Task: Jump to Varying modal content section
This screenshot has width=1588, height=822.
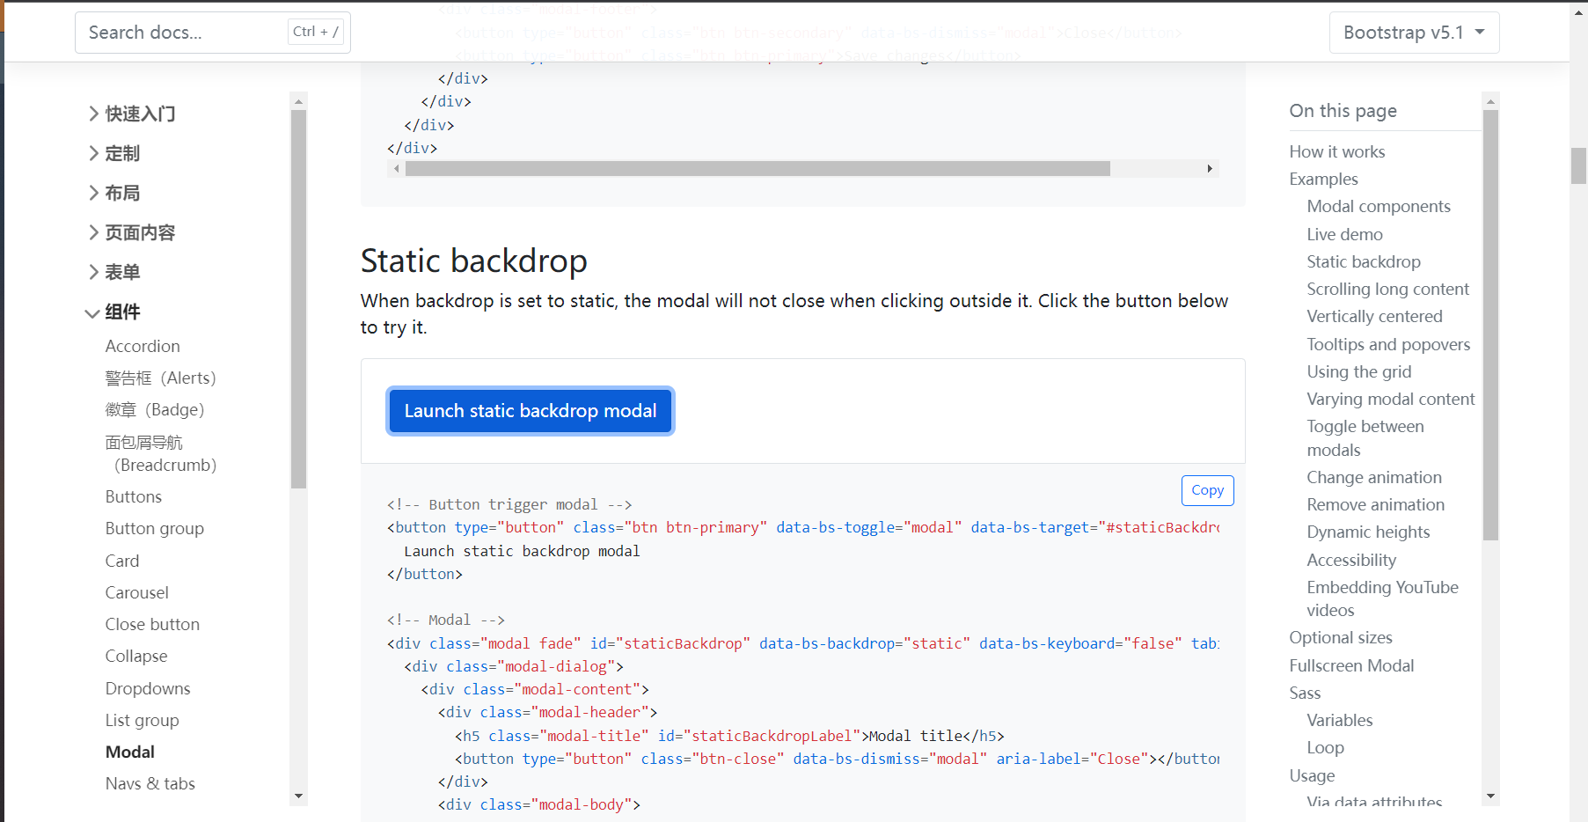Action: tap(1391, 399)
